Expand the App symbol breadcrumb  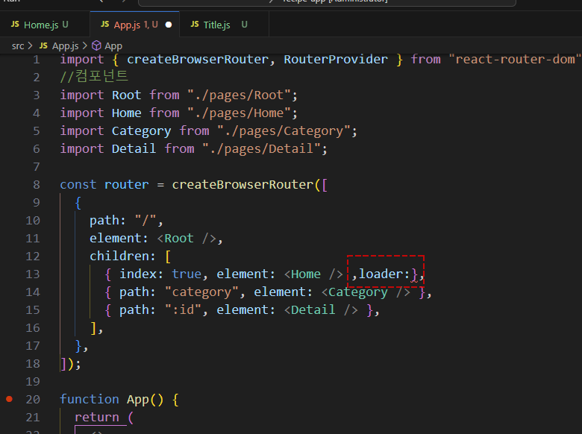pyautogui.click(x=113, y=45)
